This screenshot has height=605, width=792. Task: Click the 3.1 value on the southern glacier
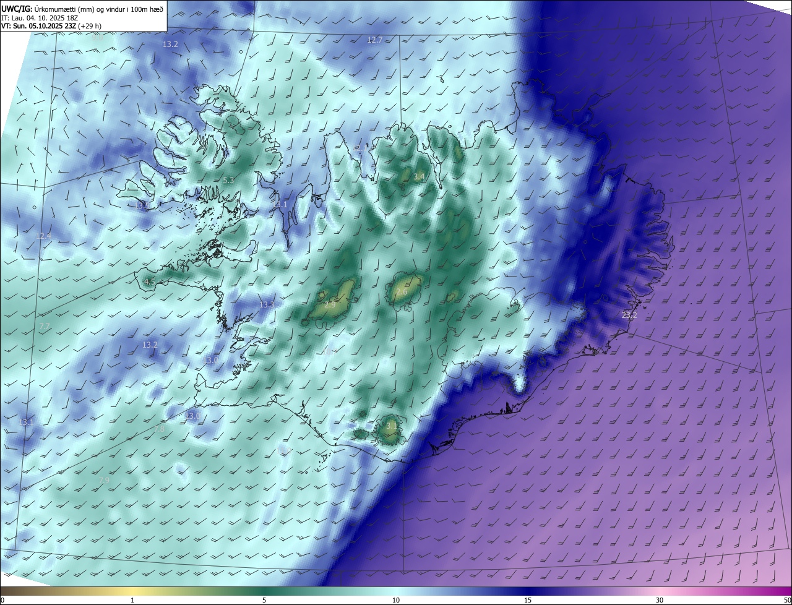(392, 426)
